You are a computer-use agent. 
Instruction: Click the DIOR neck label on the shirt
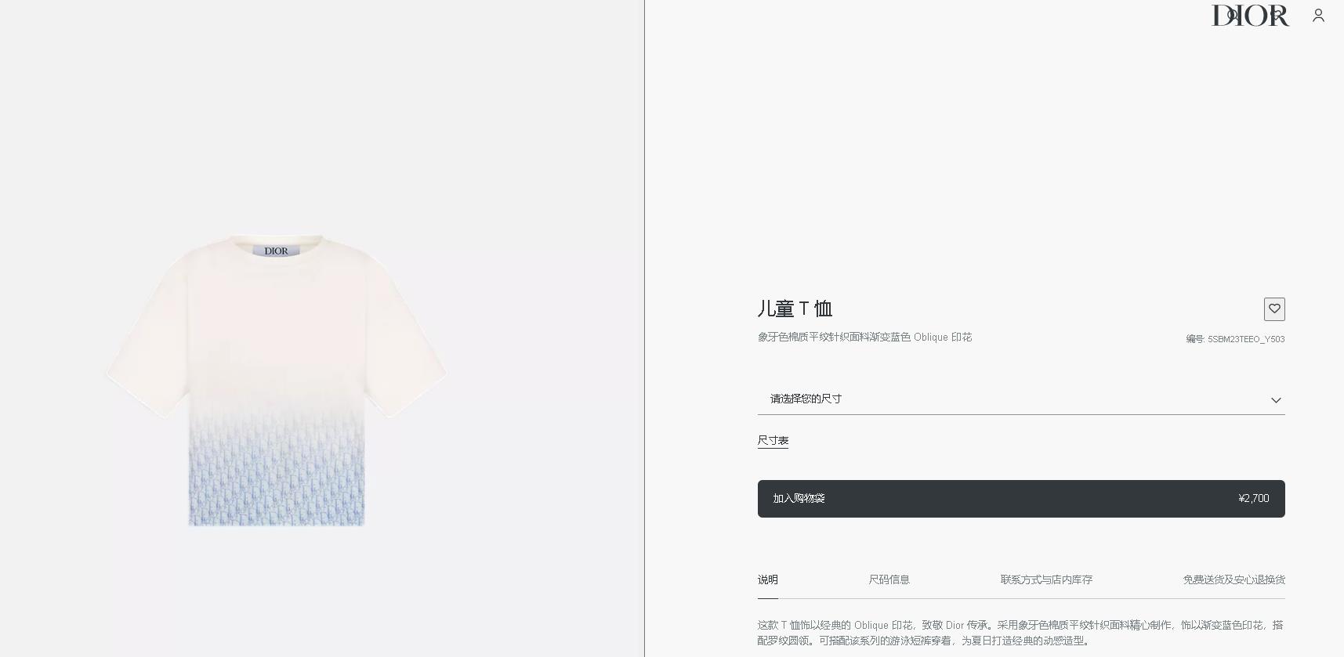[x=276, y=251]
